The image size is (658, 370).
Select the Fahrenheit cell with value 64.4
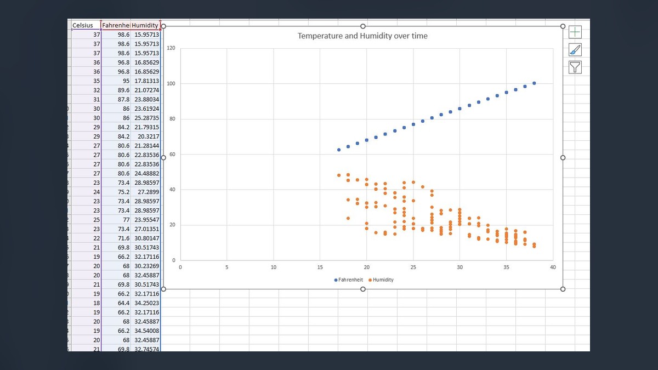(116, 303)
